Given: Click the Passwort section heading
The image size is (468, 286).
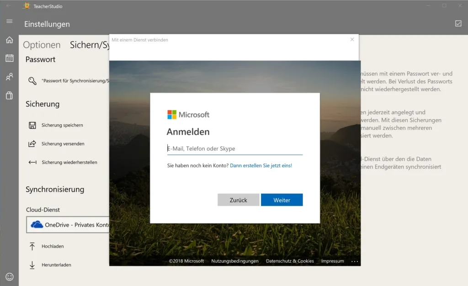Looking at the screenshot, I should (40, 59).
